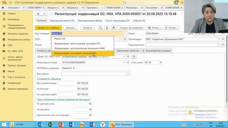Open Расчет амортизации ОС link
The height and width of the screenshot is (128, 228).
(118, 21)
